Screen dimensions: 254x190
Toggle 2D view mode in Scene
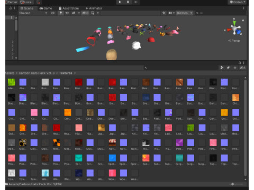coord(53,13)
